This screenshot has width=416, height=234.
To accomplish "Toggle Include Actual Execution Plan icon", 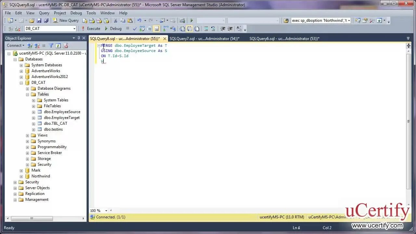I will point(166,29).
